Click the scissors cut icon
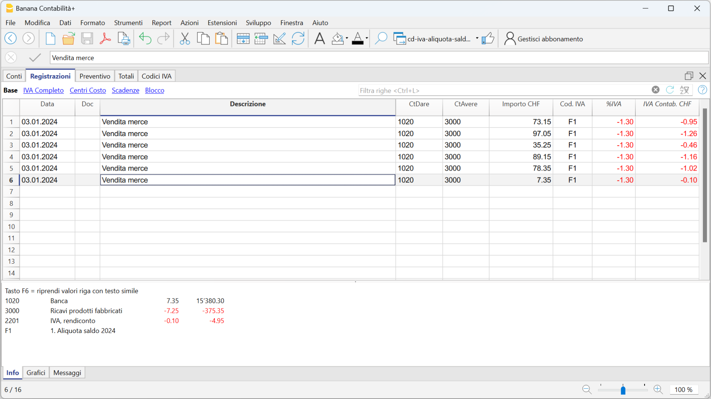The height and width of the screenshot is (399, 711). [185, 39]
